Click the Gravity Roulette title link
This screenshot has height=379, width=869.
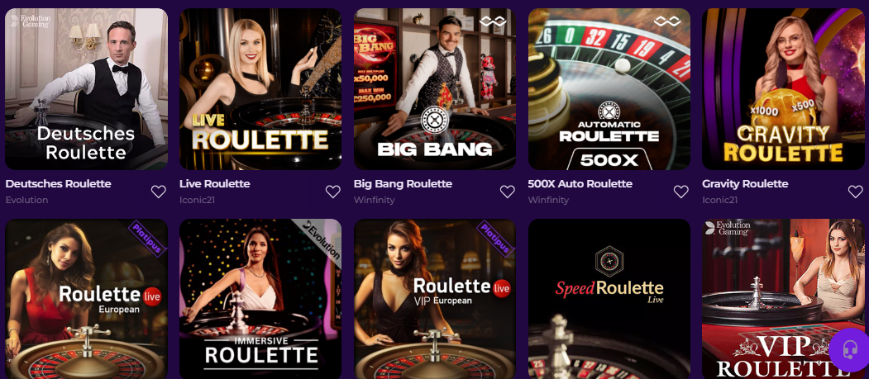point(745,184)
